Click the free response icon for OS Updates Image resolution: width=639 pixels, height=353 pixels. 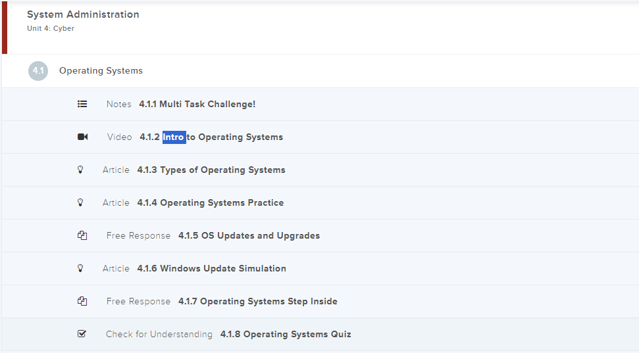point(82,235)
